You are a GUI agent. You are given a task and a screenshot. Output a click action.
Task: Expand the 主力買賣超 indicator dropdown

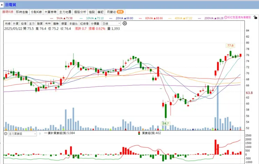click(22, 134)
